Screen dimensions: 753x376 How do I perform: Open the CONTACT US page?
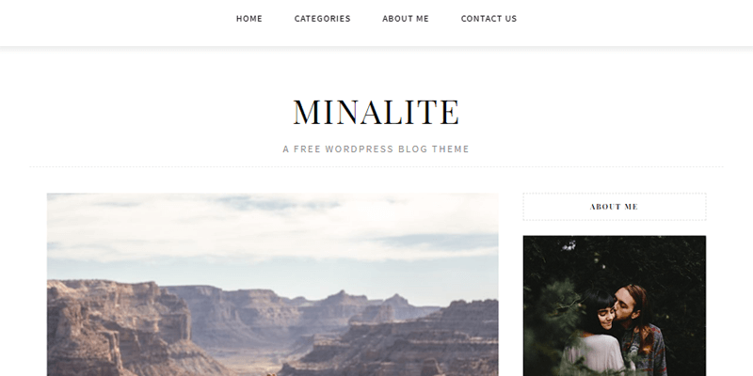click(x=489, y=19)
